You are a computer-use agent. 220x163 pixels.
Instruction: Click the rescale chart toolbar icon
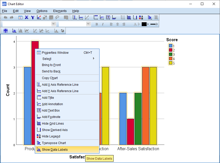pyautogui.click(x=45, y=17)
